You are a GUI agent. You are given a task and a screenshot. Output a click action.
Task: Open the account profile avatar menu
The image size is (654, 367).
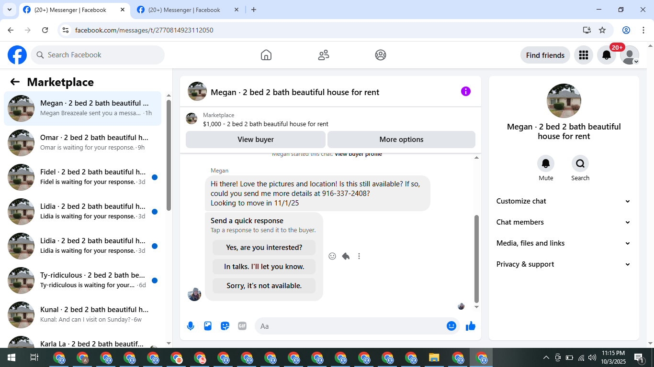pos(630,55)
